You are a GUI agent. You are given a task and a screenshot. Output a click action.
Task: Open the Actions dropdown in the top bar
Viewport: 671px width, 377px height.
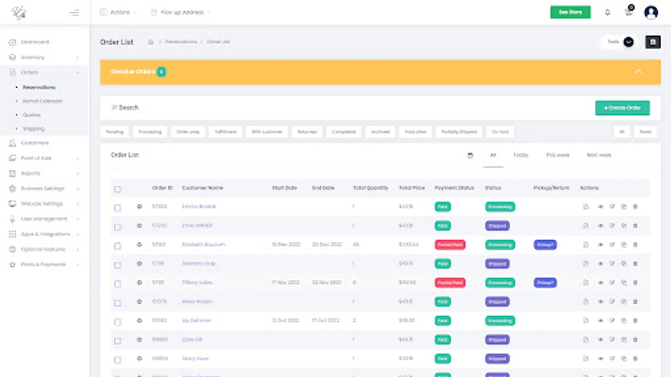click(118, 13)
